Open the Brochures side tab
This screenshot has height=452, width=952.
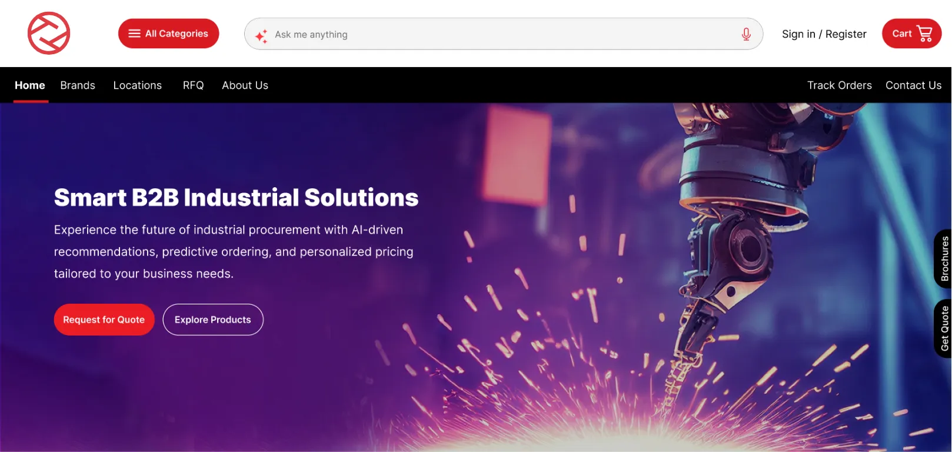[x=943, y=258]
